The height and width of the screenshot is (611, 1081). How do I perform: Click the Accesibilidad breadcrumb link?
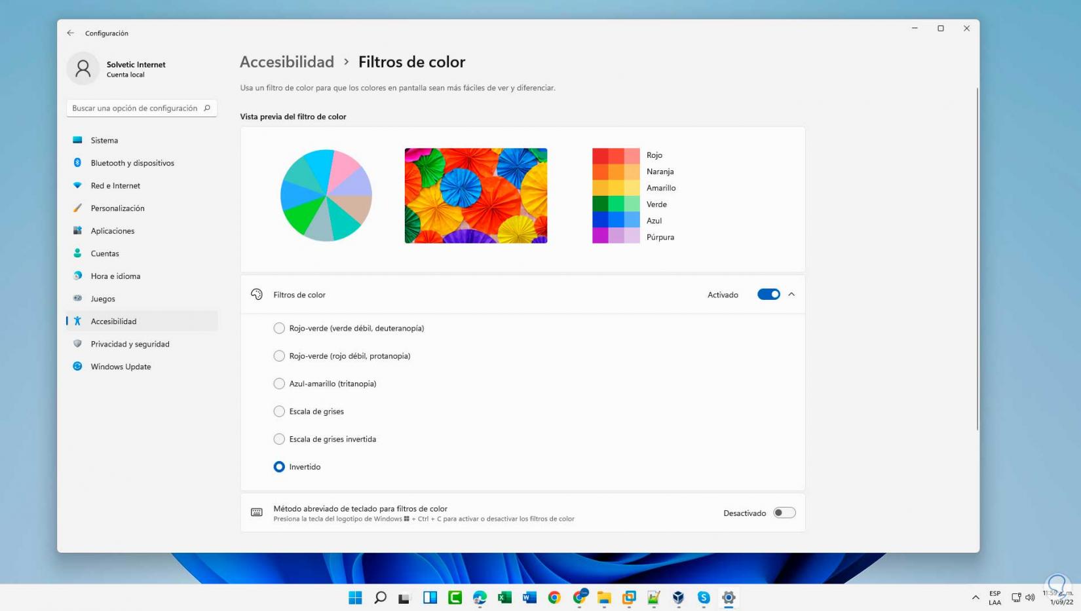pos(287,62)
